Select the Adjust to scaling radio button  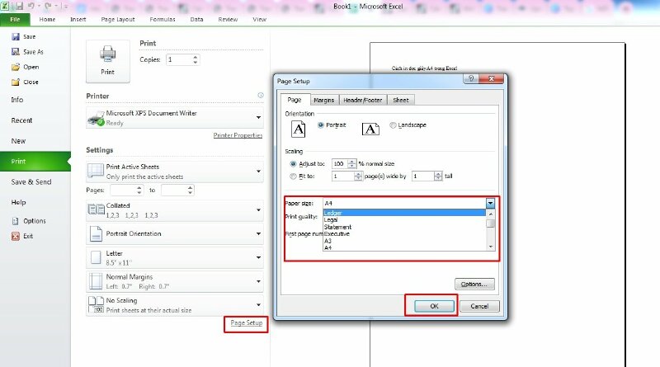pos(293,164)
